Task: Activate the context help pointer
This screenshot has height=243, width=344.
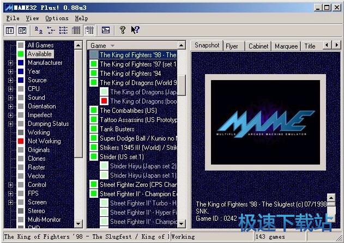Action: (135, 30)
